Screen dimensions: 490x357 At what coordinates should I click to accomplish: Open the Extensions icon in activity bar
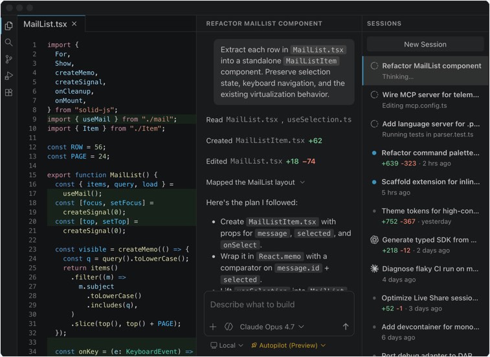click(9, 92)
